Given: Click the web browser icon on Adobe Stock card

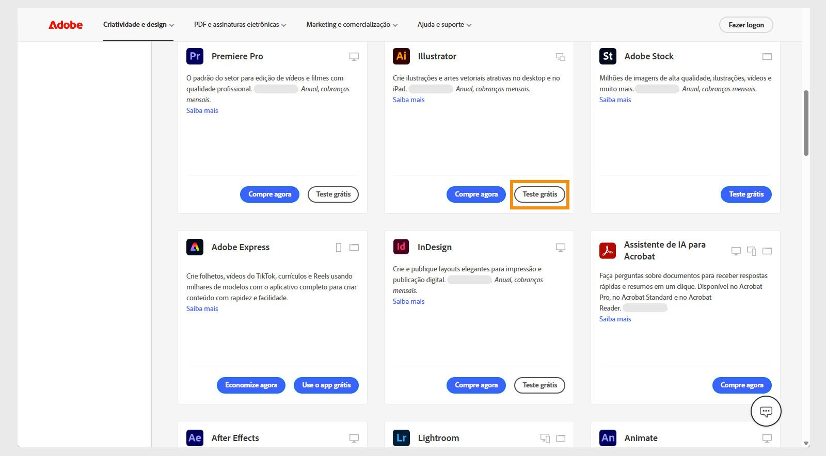Looking at the screenshot, I should pyautogui.click(x=767, y=57).
